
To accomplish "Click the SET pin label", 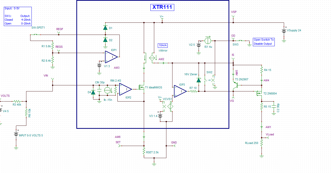I will click(x=118, y=142).
